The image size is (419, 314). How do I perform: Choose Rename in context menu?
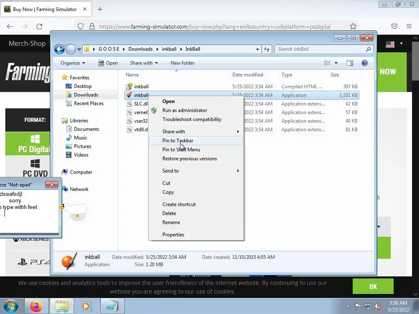(196, 222)
